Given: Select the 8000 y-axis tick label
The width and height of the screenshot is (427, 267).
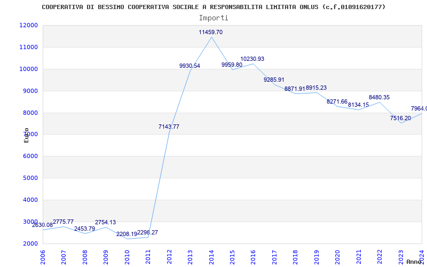Looking at the screenshot, I should point(30,113).
